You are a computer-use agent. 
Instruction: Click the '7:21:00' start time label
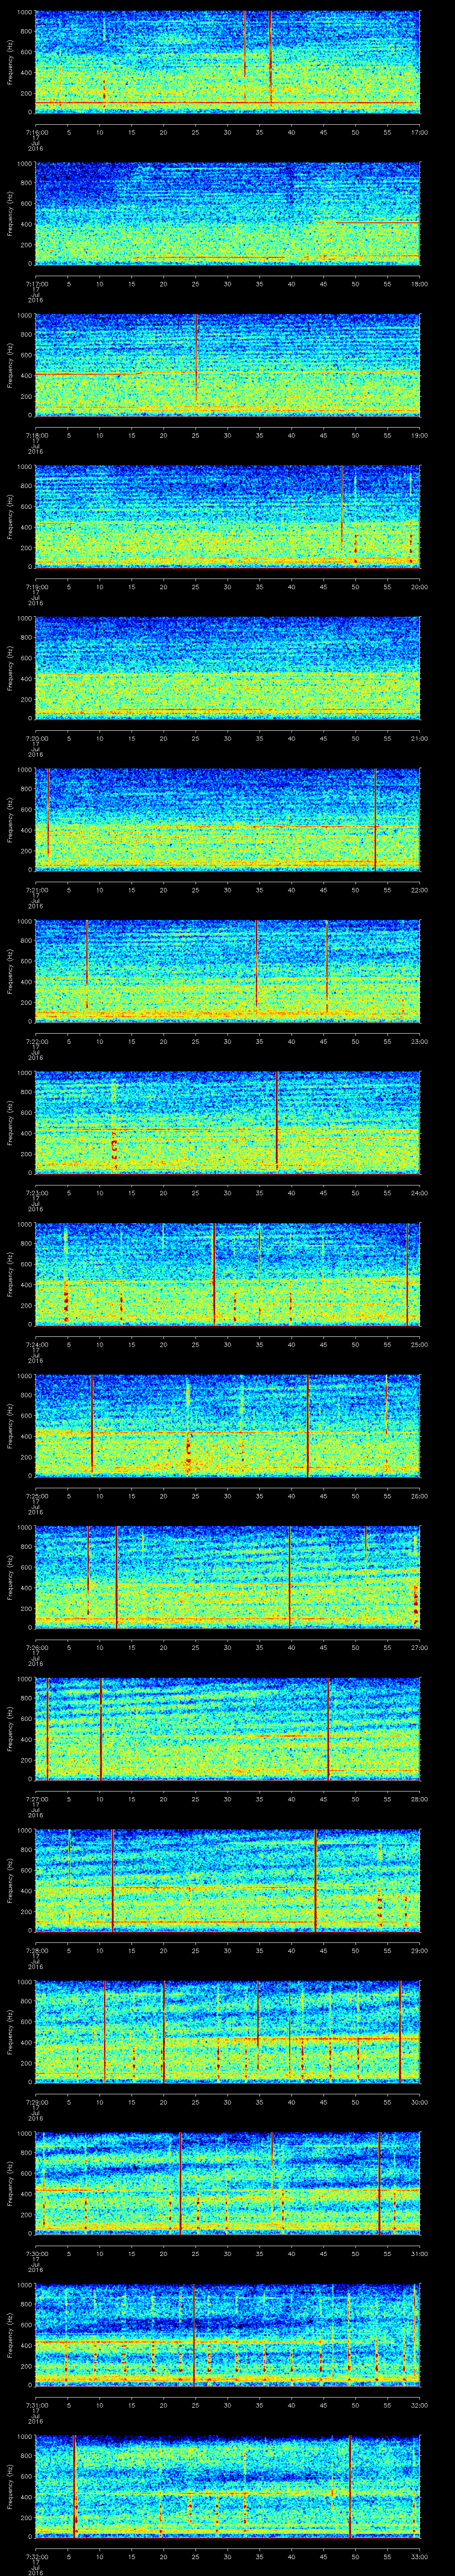pos(36,890)
